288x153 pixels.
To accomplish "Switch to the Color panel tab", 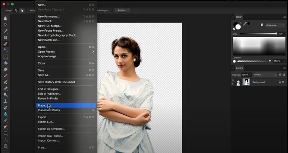I will pos(239,17).
